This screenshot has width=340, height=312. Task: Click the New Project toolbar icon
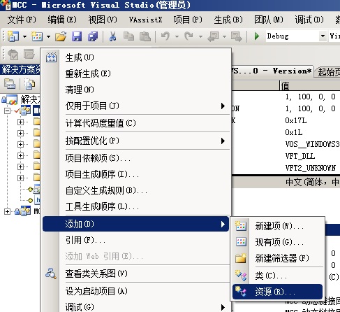click(13, 36)
